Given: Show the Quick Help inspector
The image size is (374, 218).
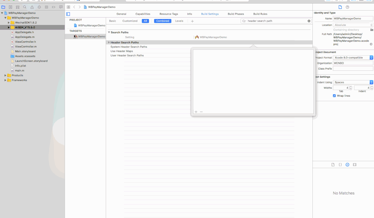Looking at the screenshot, I should (x=347, y=7).
